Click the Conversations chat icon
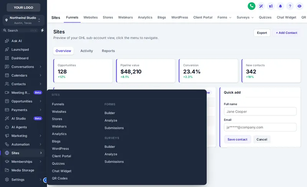The width and height of the screenshot is (307, 187). (x=7, y=67)
